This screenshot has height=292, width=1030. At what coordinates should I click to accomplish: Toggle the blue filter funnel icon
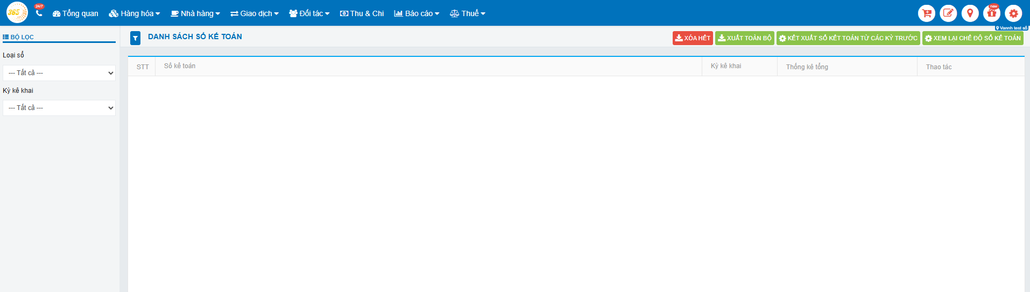tap(135, 38)
